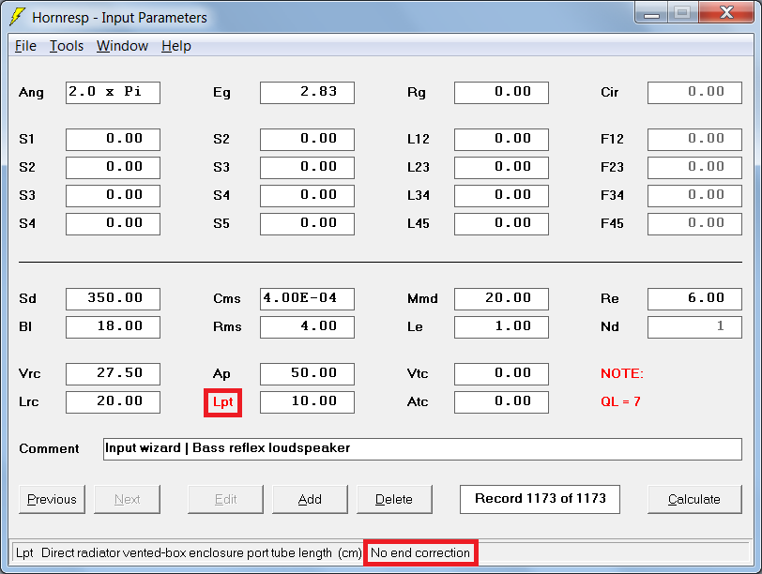Click the red QL = 7 note

pos(620,402)
